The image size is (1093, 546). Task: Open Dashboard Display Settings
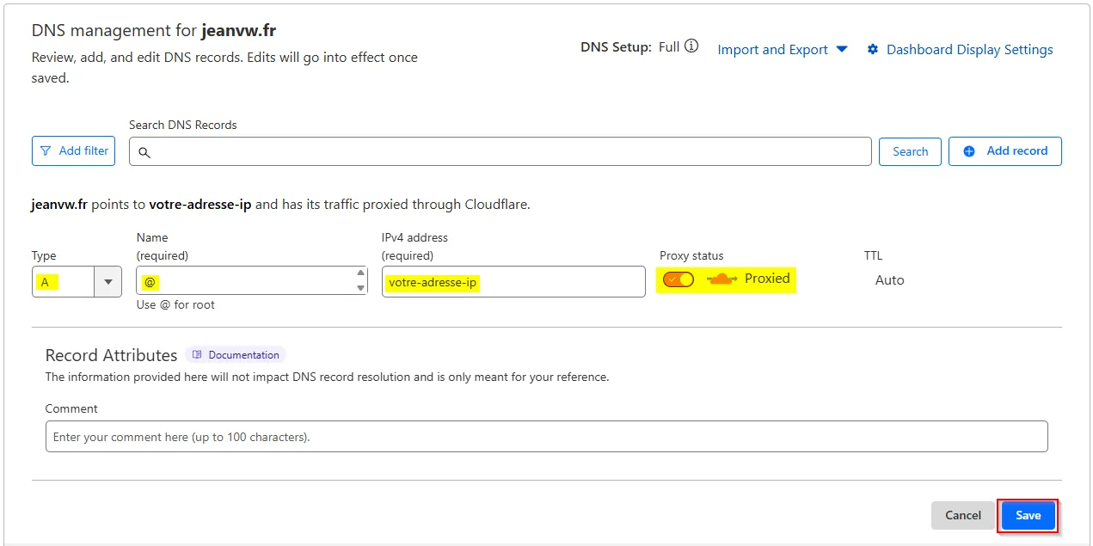969,50
